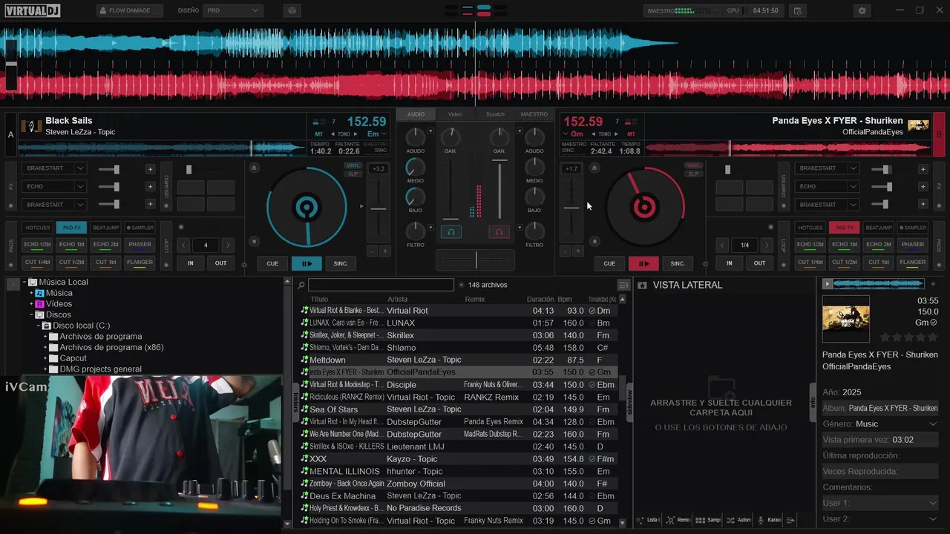
Task: Click the headphone cue button, right deck
Action: tap(499, 232)
